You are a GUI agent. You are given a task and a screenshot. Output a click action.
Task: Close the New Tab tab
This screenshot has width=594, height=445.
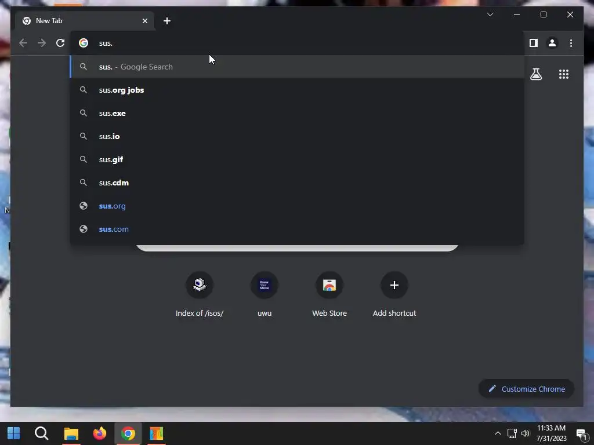(144, 21)
